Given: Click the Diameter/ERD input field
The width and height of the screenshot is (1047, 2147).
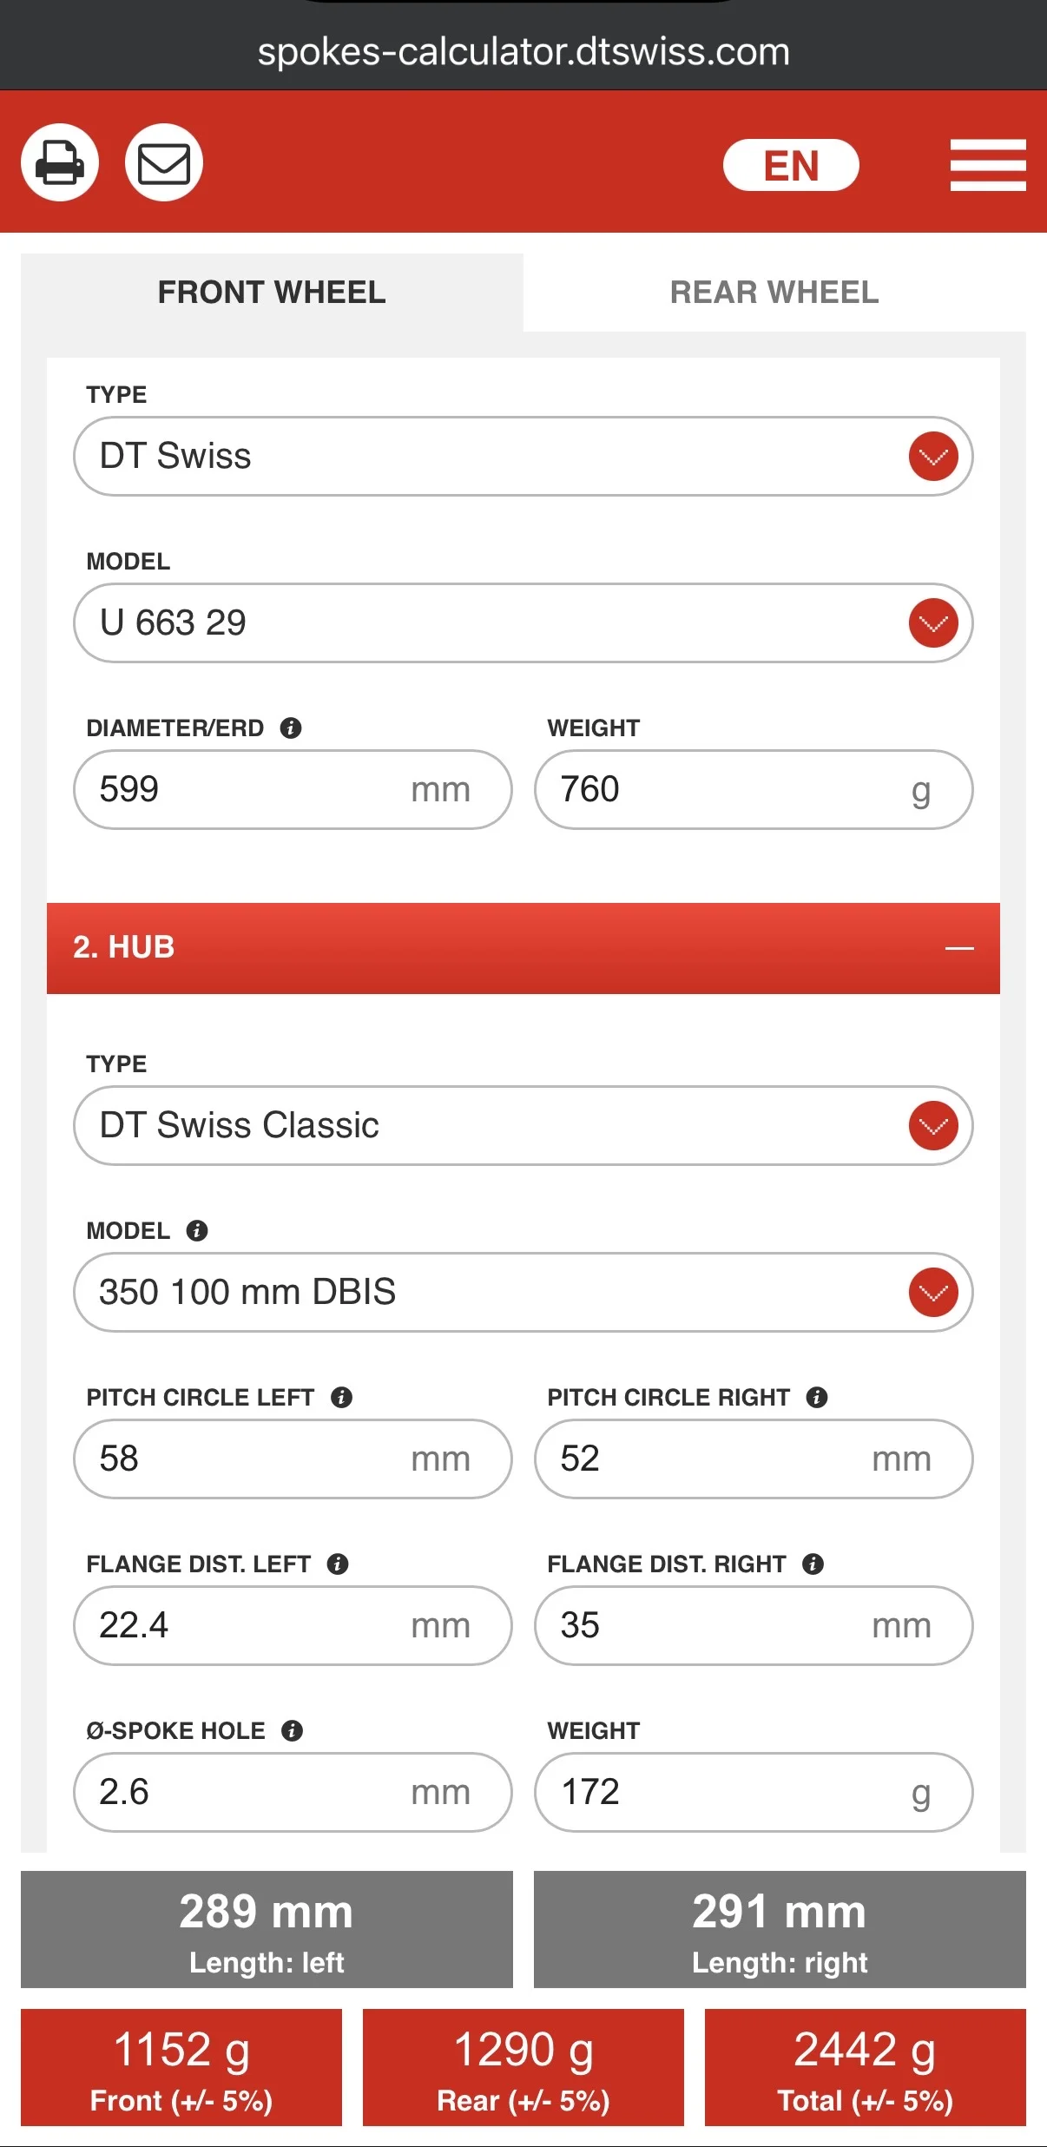Looking at the screenshot, I should point(252,789).
